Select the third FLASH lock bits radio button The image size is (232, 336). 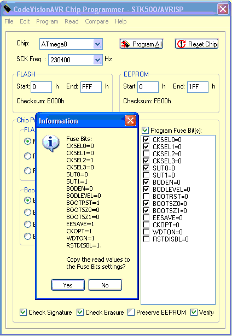(27, 171)
